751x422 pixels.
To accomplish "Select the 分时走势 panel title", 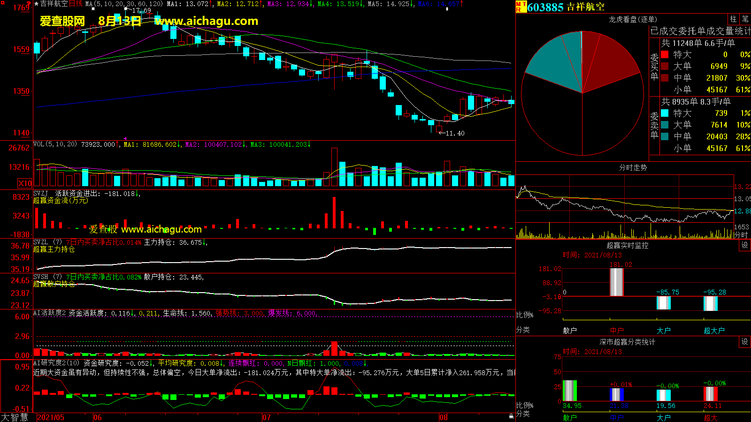I will point(633,167).
